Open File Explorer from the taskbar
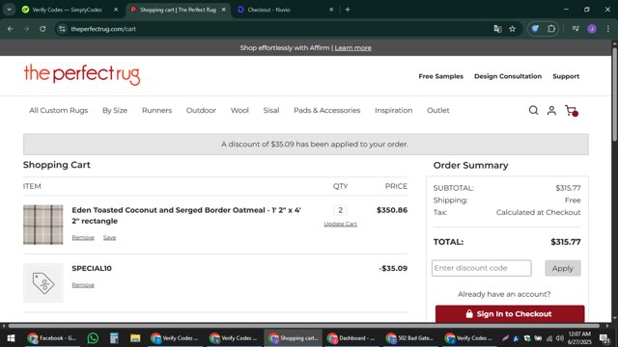Image resolution: width=618 pixels, height=347 pixels. 135,338
